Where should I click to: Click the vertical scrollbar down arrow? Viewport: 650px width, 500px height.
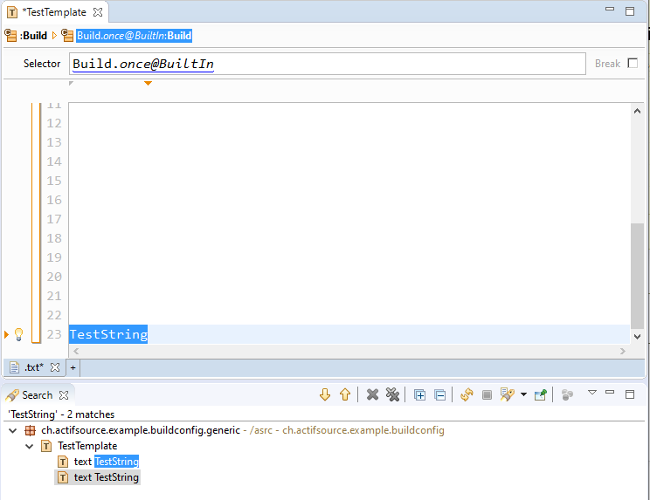click(x=637, y=337)
